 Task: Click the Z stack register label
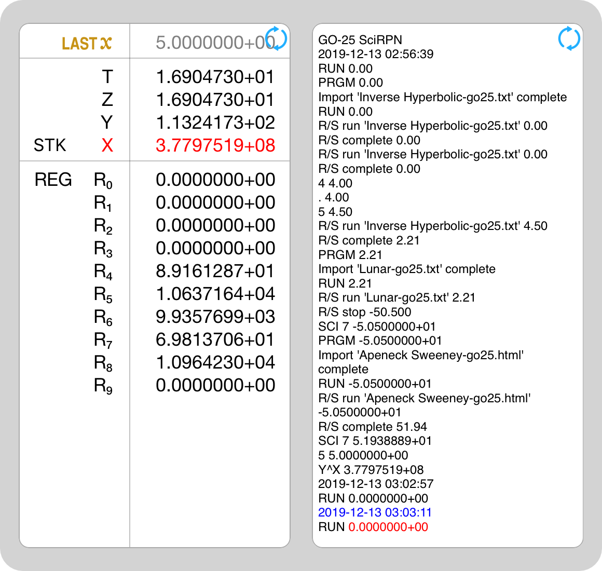tap(107, 100)
